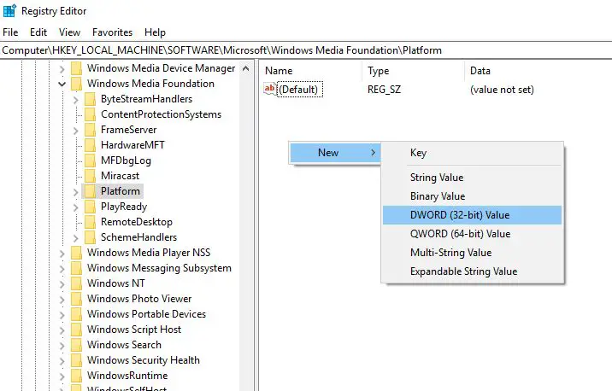Select the Windows Security Health key
This screenshot has width=612, height=391.
click(x=143, y=360)
